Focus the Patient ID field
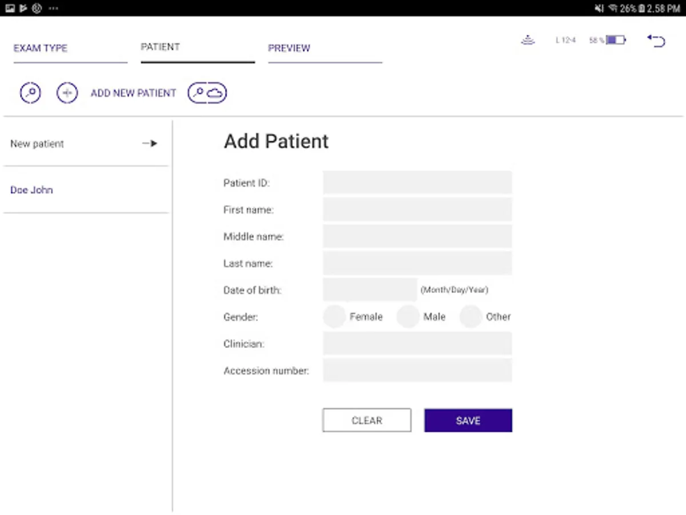 point(417,183)
